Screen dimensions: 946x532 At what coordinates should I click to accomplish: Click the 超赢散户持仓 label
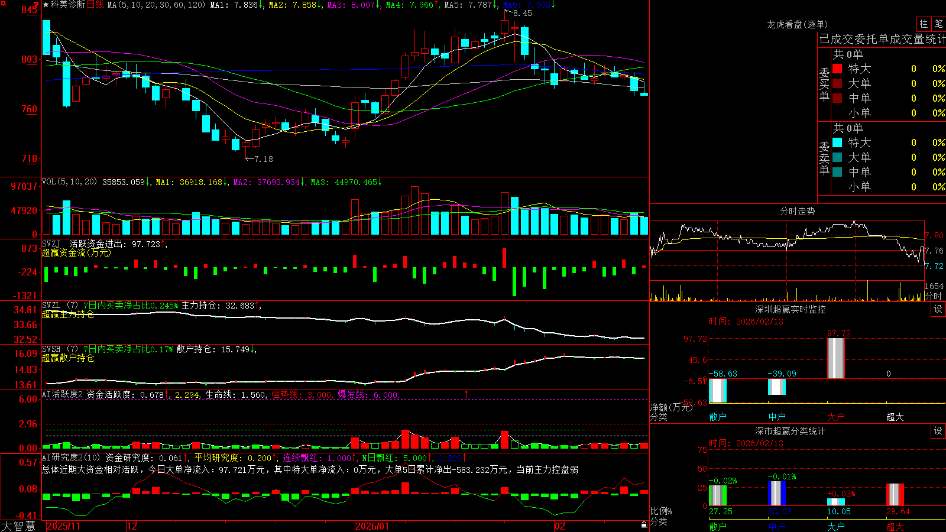(x=68, y=358)
